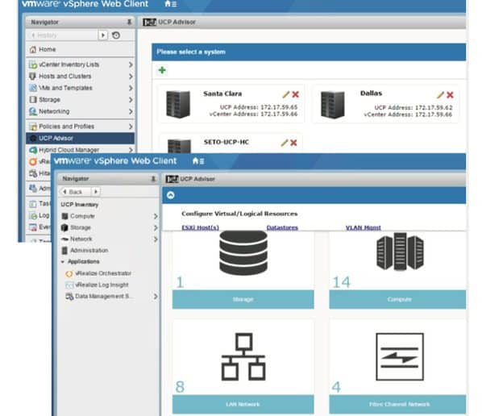Open the Fibre Channel switch icon tile
The height and width of the screenshot is (416, 482).
400,356
